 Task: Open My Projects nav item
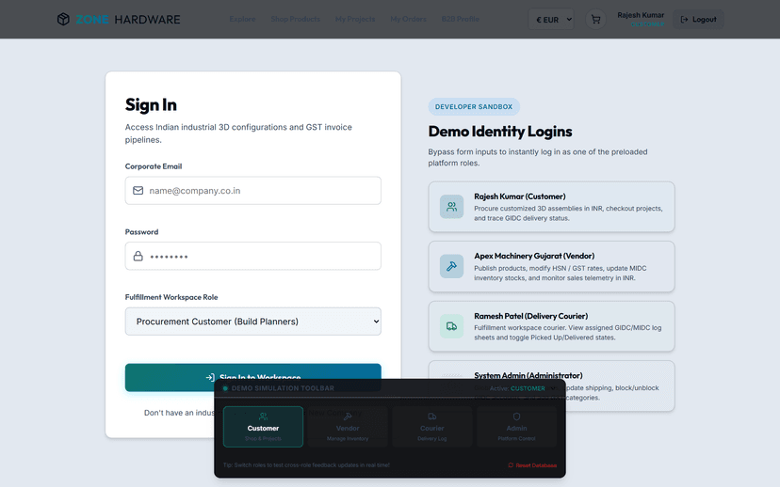coord(355,19)
